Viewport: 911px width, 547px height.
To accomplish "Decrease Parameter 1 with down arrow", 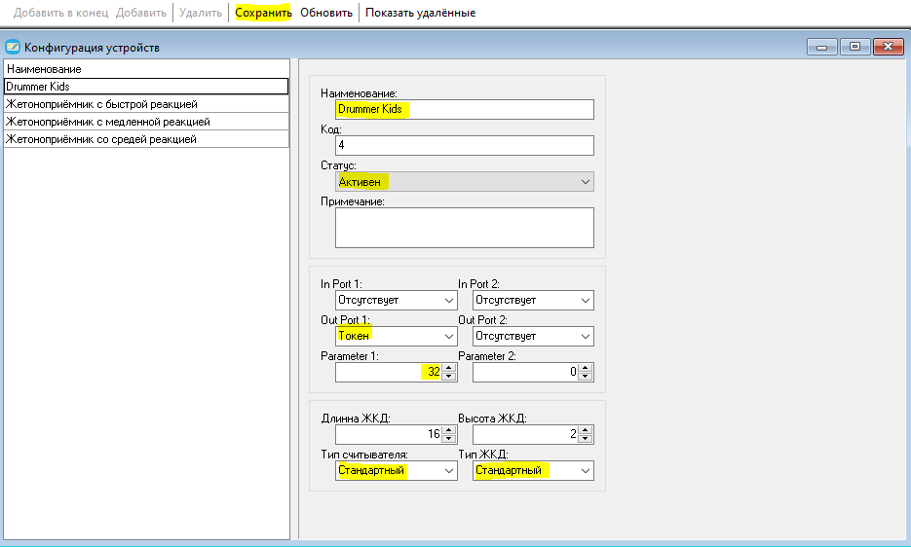I will pyautogui.click(x=448, y=377).
